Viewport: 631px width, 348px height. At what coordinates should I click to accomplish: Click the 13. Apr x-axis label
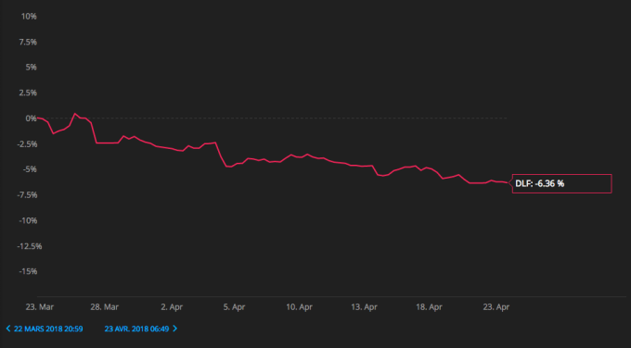tap(364, 307)
